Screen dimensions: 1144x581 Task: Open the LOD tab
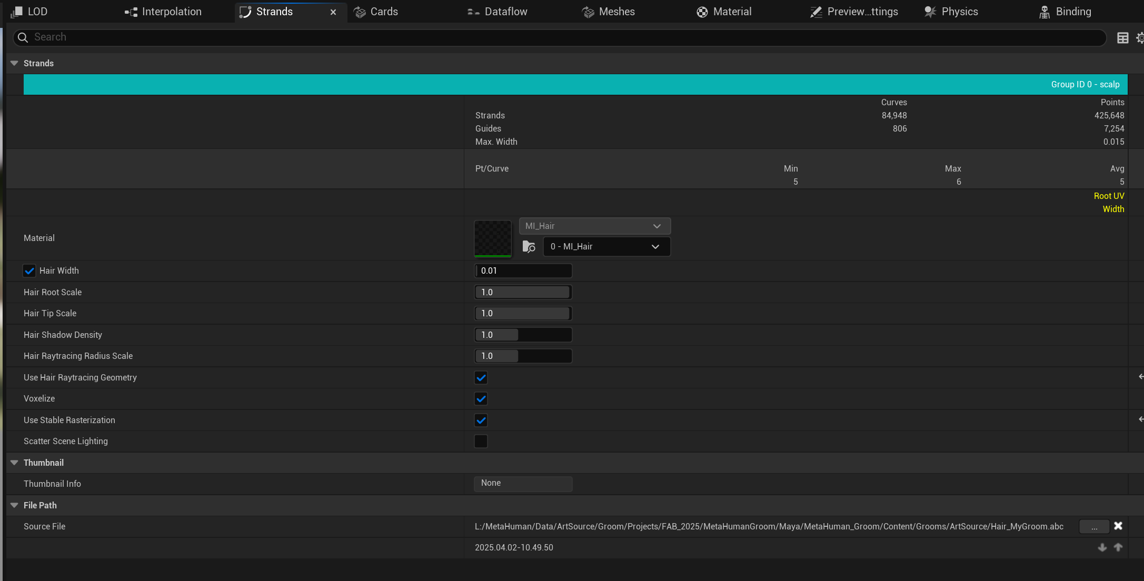pyautogui.click(x=29, y=12)
